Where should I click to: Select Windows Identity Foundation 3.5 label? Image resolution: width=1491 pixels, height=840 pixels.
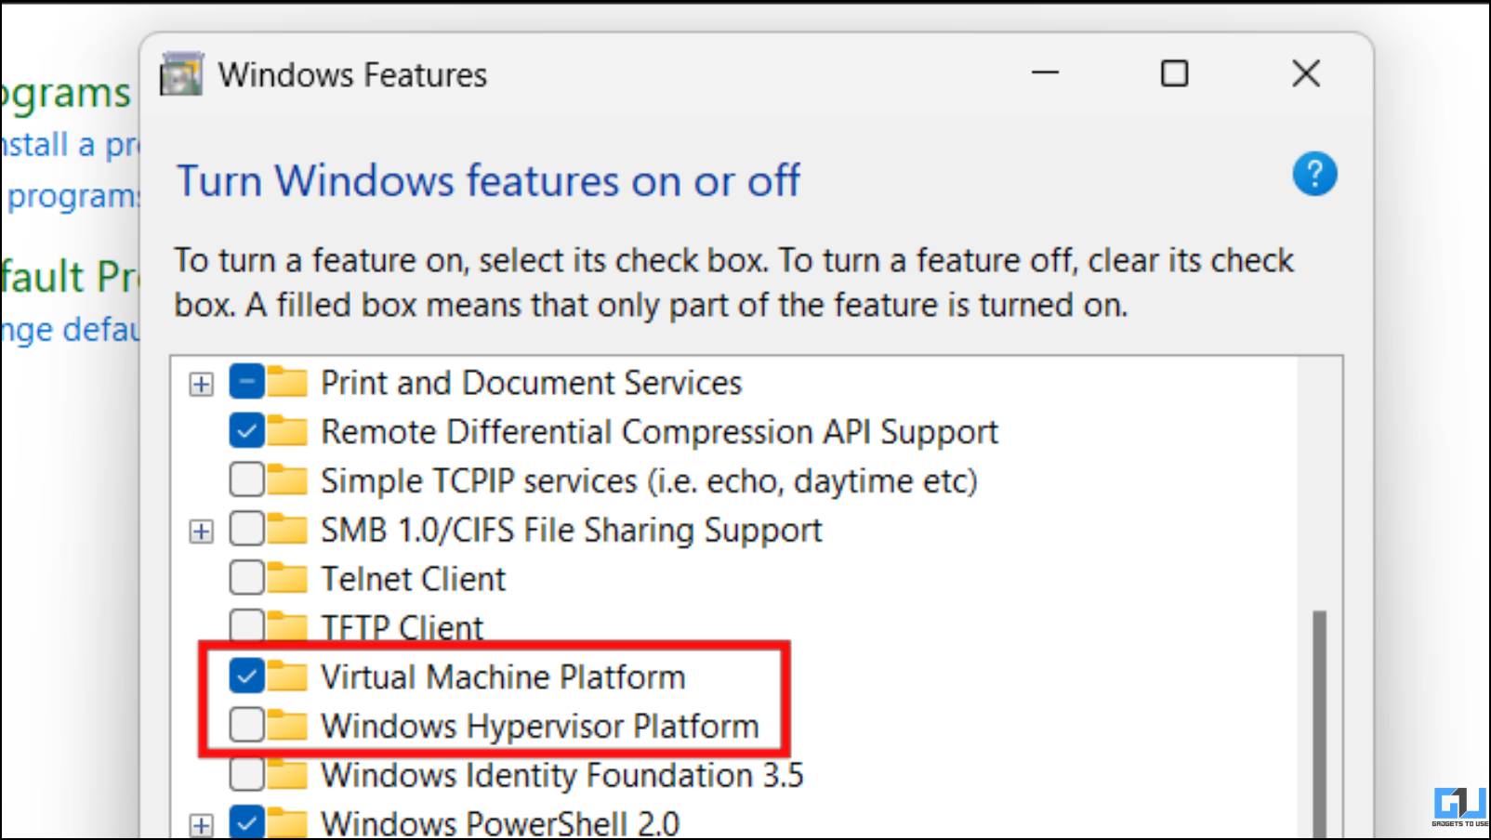562,775
